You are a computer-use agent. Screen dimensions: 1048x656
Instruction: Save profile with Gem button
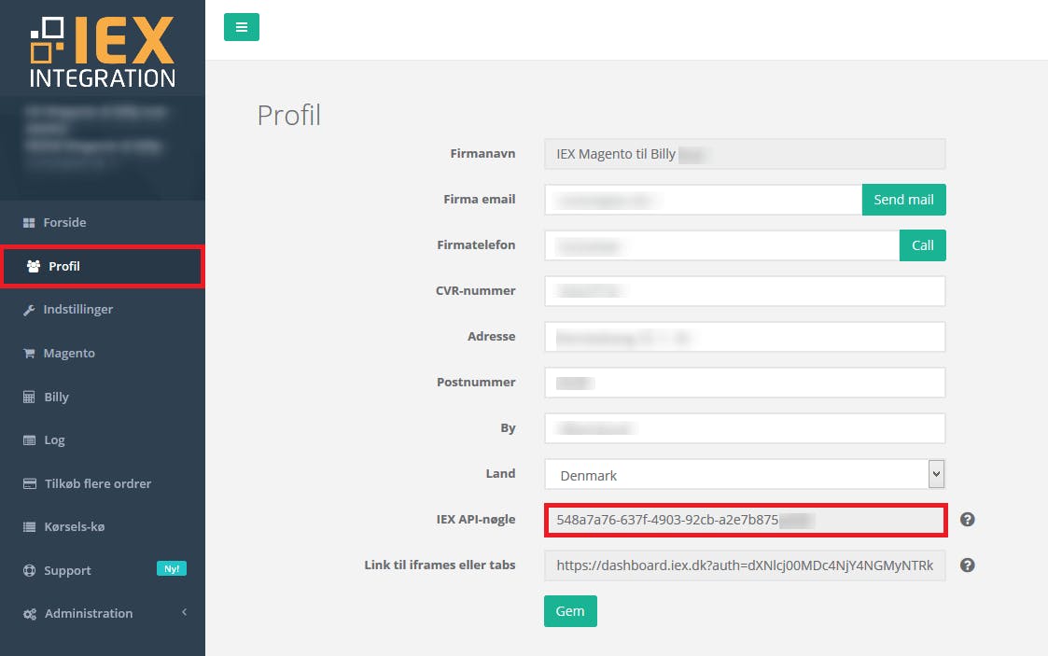(x=570, y=611)
